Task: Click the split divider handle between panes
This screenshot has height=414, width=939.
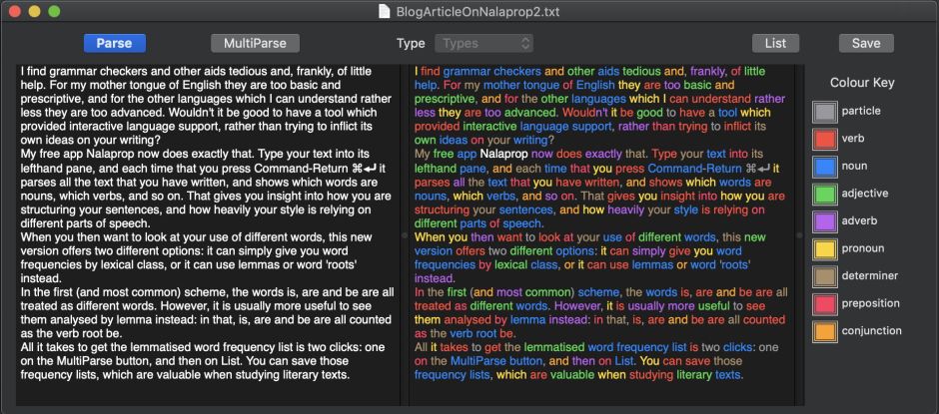Action: 404,234
